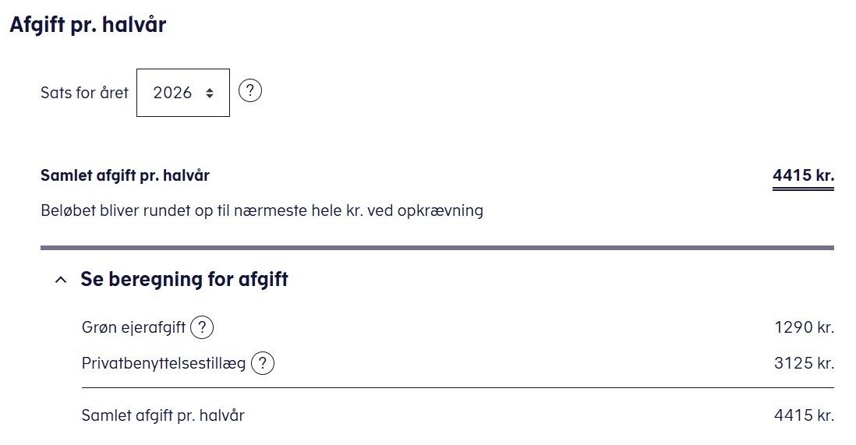Image resolution: width=856 pixels, height=445 pixels.
Task: Click the thin line above the breakdown total
Action: [x=458, y=387]
